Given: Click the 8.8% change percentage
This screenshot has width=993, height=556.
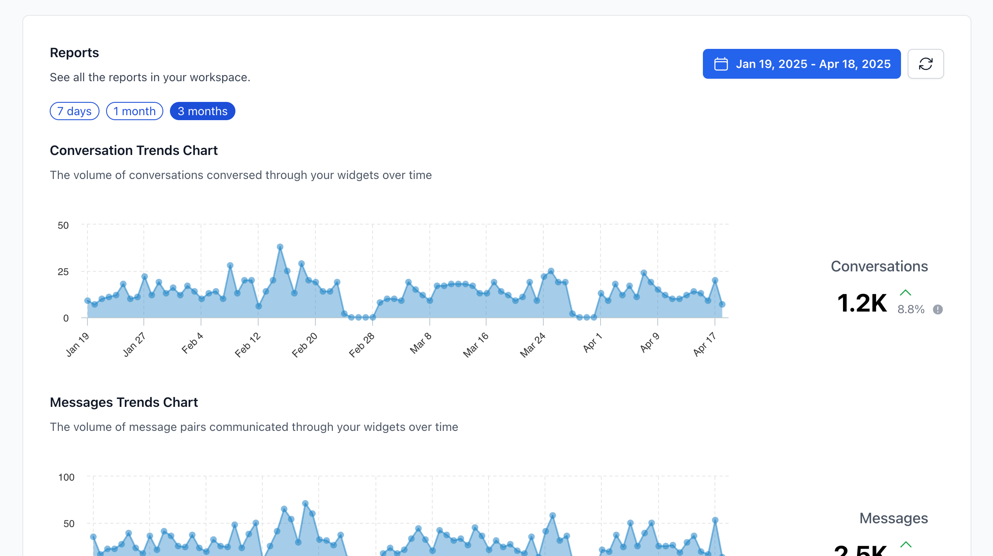Looking at the screenshot, I should [911, 309].
